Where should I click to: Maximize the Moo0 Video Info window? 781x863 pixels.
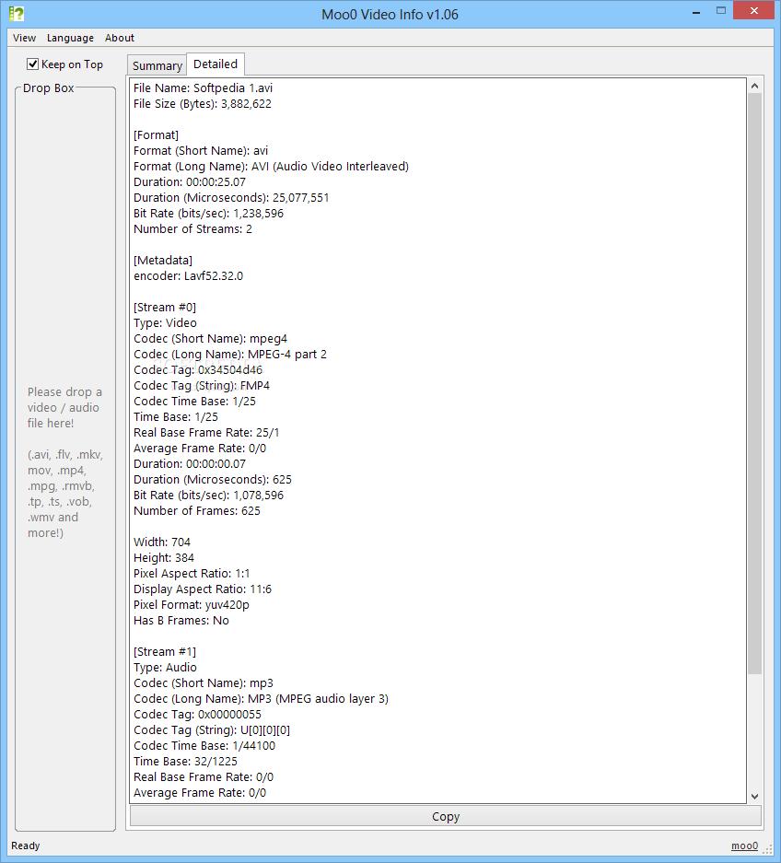pos(721,11)
